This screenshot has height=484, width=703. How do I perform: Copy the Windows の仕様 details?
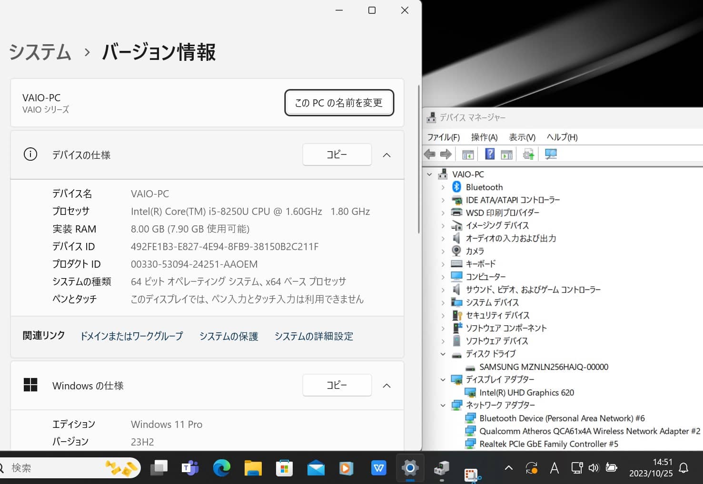click(x=337, y=385)
